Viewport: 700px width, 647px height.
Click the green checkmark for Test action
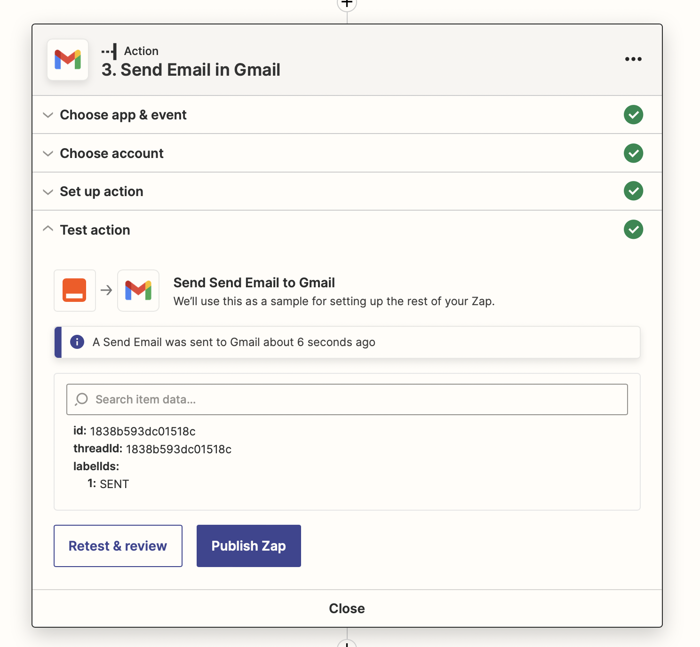pos(633,229)
